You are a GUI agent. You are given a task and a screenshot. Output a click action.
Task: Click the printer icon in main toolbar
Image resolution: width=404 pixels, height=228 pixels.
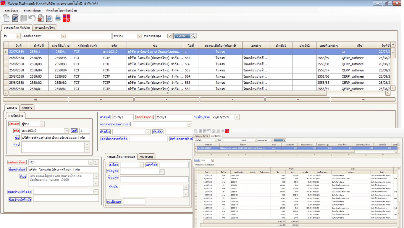[x=58, y=18]
